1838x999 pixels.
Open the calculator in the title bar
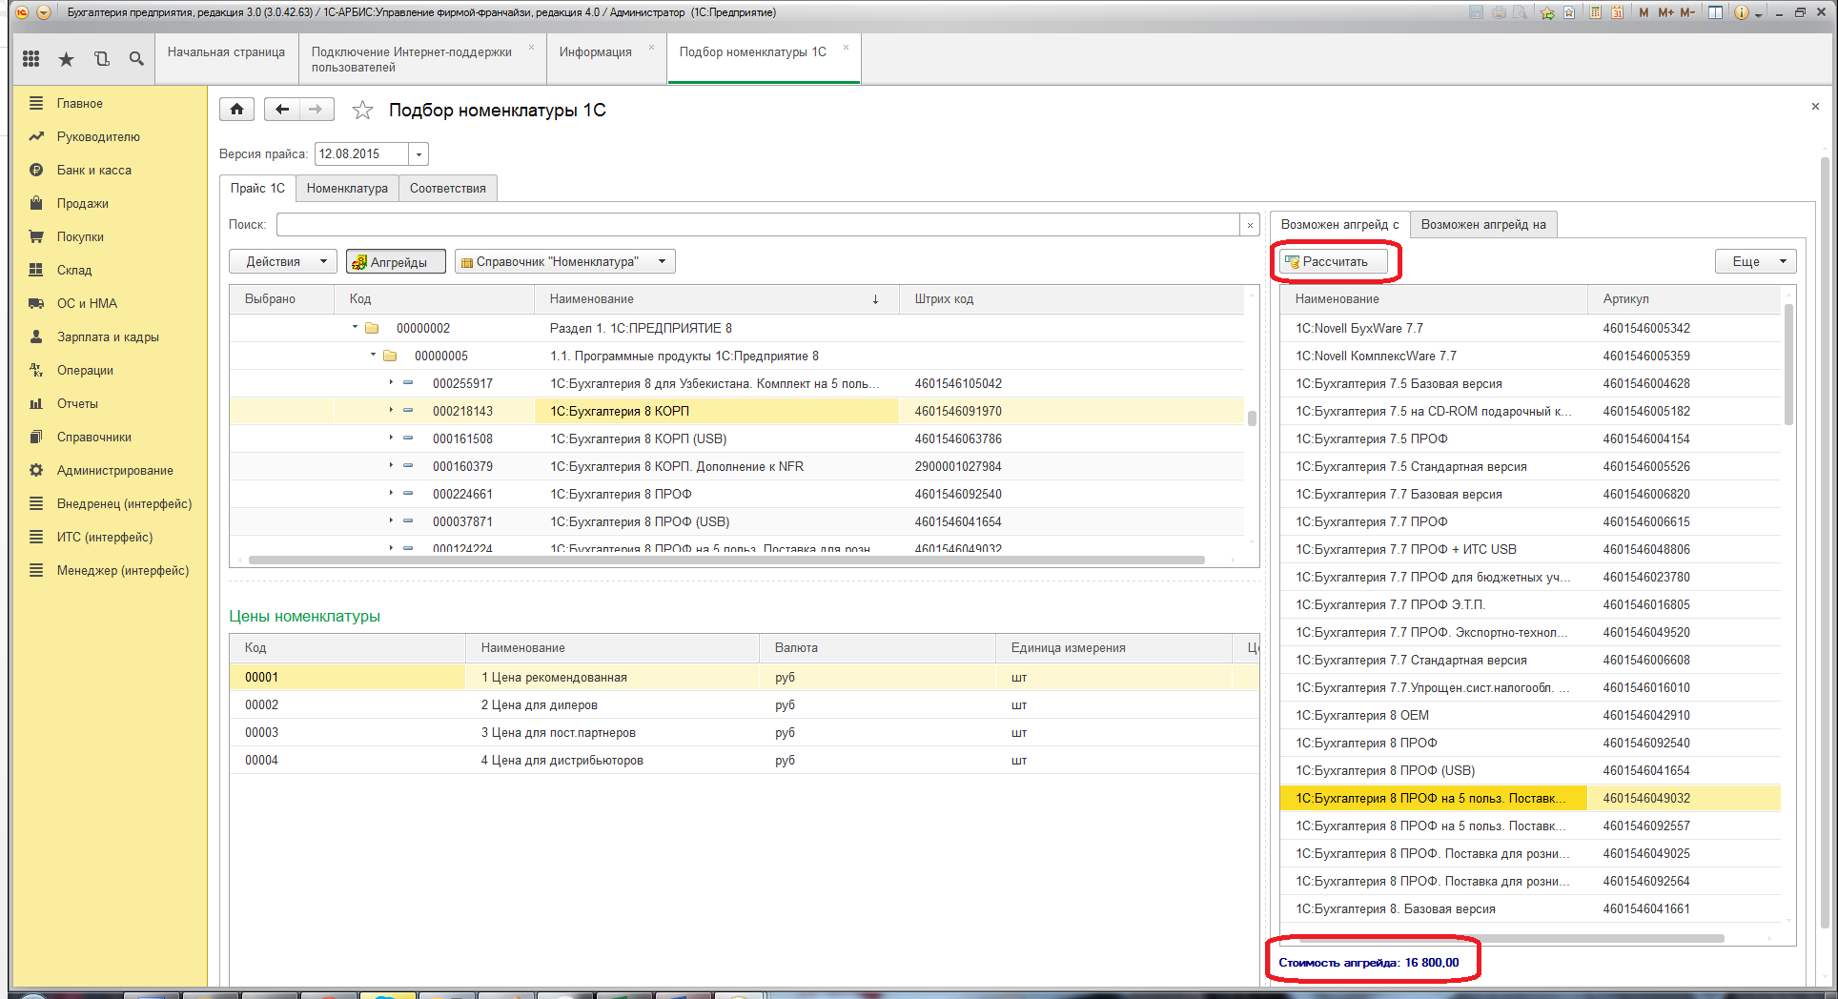point(1595,12)
